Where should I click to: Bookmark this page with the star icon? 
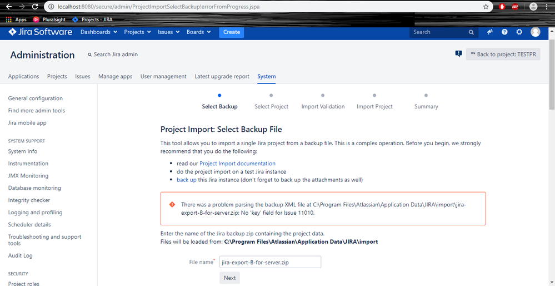point(486,7)
